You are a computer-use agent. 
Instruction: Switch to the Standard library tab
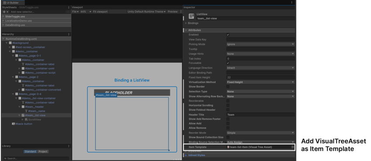coord(30,151)
